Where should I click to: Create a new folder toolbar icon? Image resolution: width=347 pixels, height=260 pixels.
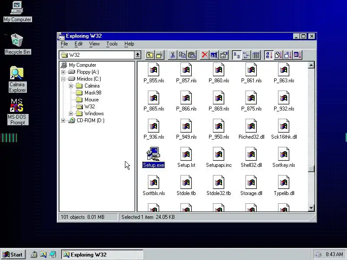[159, 55]
